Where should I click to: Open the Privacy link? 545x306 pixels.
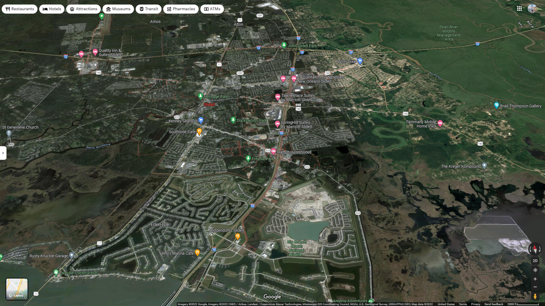476,304
